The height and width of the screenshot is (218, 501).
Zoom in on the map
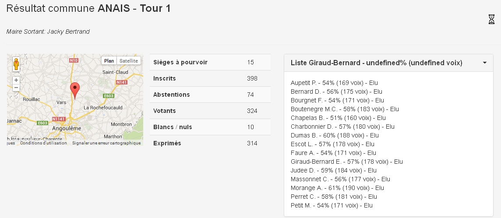[x=16, y=80]
